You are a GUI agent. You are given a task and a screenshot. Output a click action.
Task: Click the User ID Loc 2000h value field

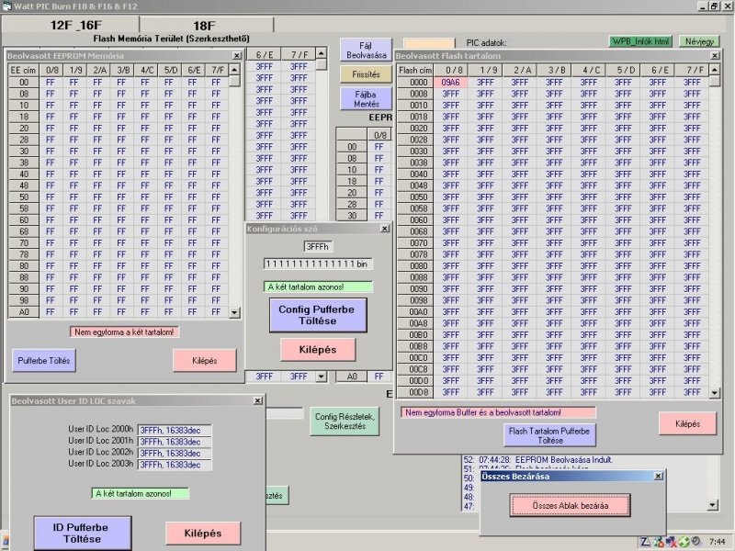pyautogui.click(x=175, y=430)
